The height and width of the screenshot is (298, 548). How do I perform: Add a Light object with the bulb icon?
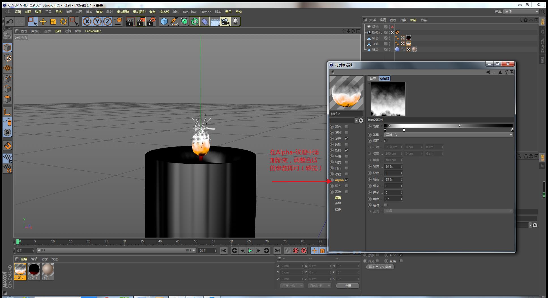(236, 21)
